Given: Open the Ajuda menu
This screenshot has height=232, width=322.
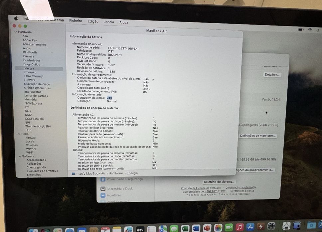Looking at the screenshot, I should [x=124, y=23].
